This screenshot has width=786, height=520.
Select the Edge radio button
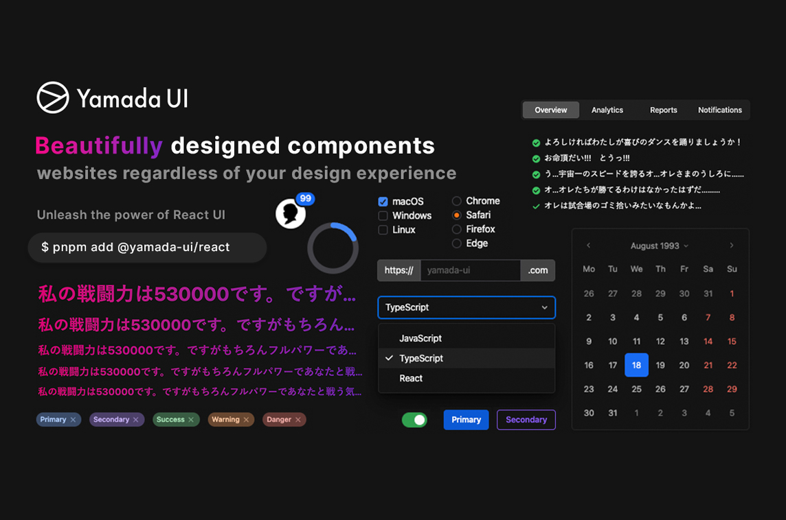point(457,244)
